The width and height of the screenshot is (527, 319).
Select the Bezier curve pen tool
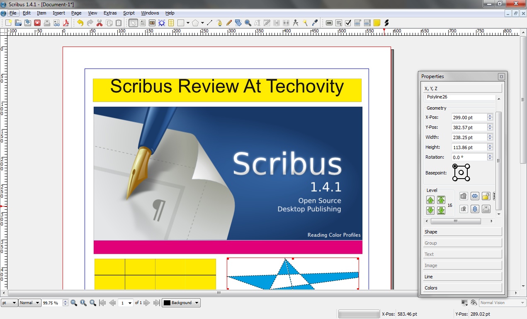(x=219, y=23)
